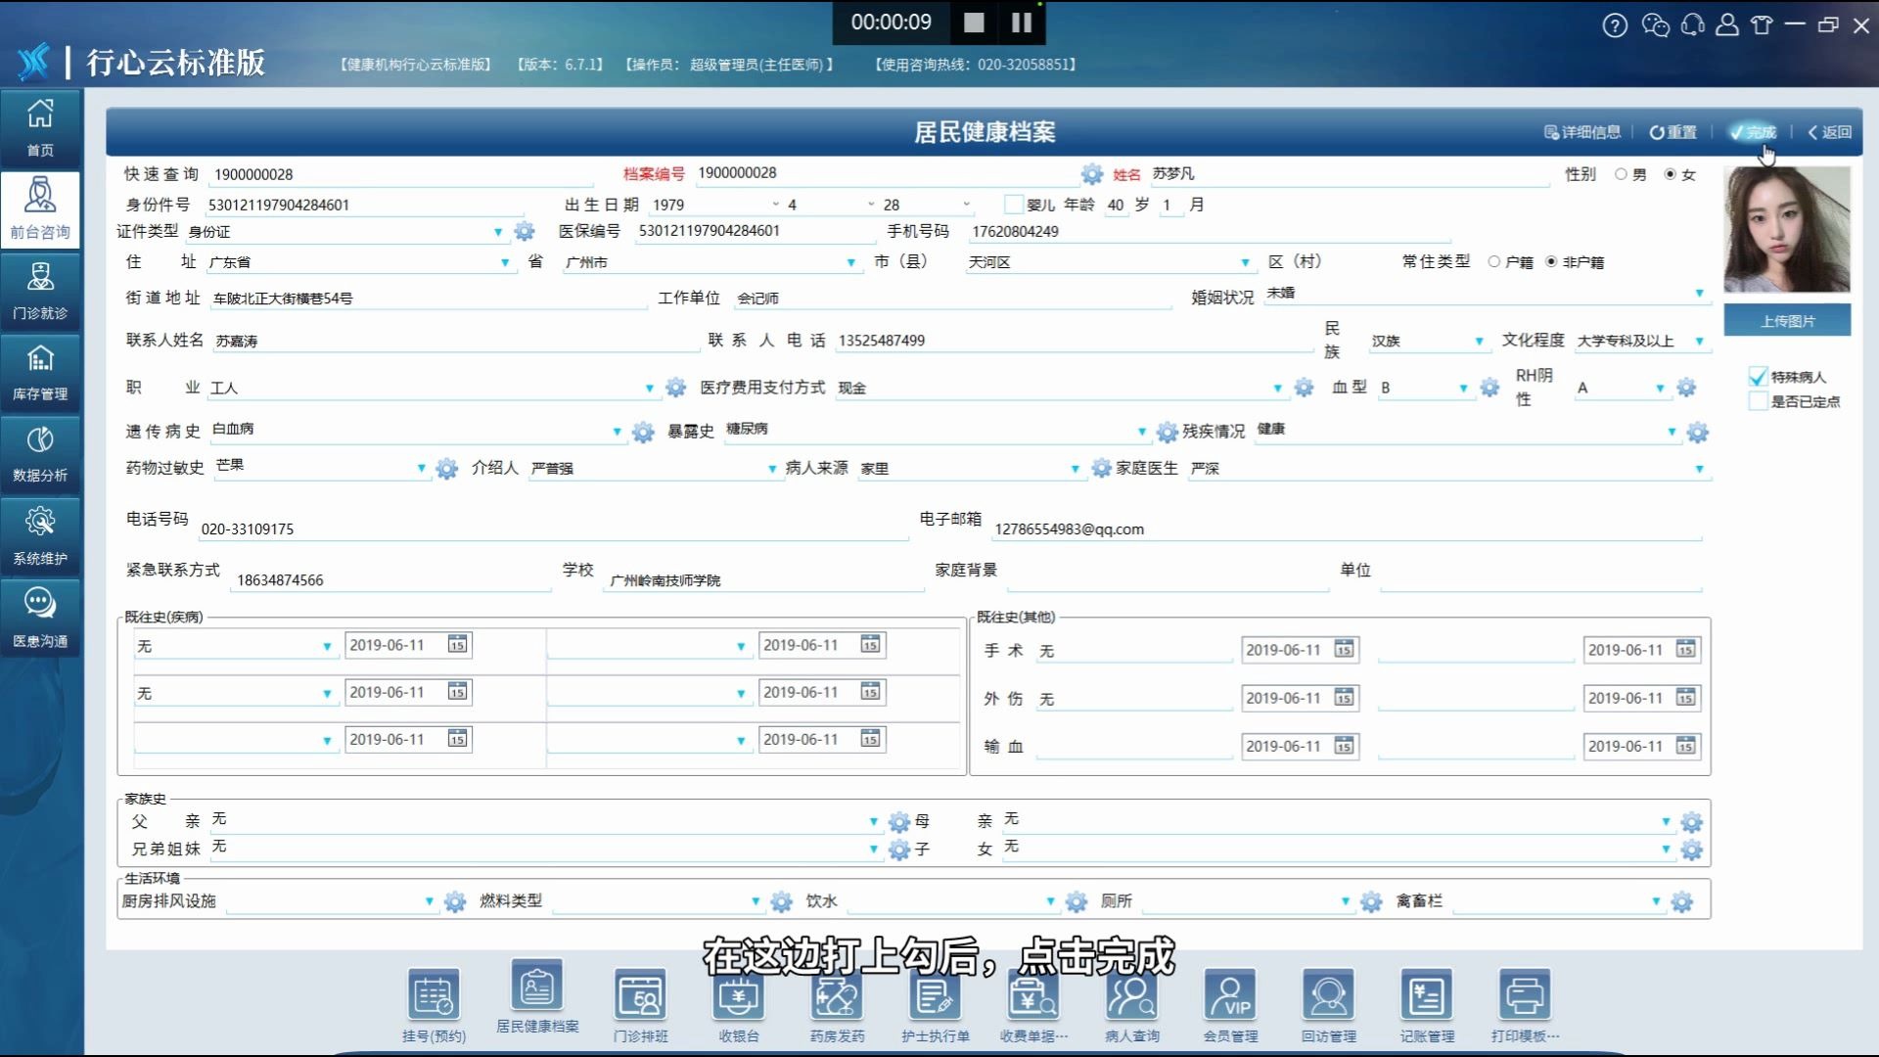Expand the 文化程度 education dropdown
The height and width of the screenshot is (1057, 1879).
click(1699, 341)
